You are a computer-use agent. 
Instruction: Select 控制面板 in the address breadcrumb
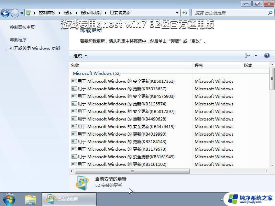tap(47, 13)
